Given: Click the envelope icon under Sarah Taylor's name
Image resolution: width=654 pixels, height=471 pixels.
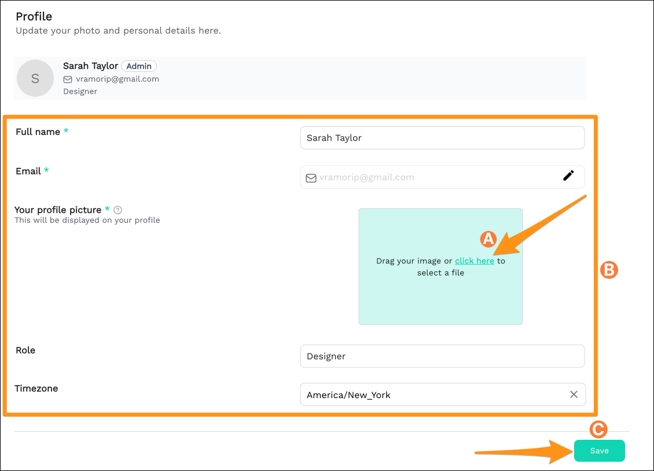Looking at the screenshot, I should [x=68, y=79].
